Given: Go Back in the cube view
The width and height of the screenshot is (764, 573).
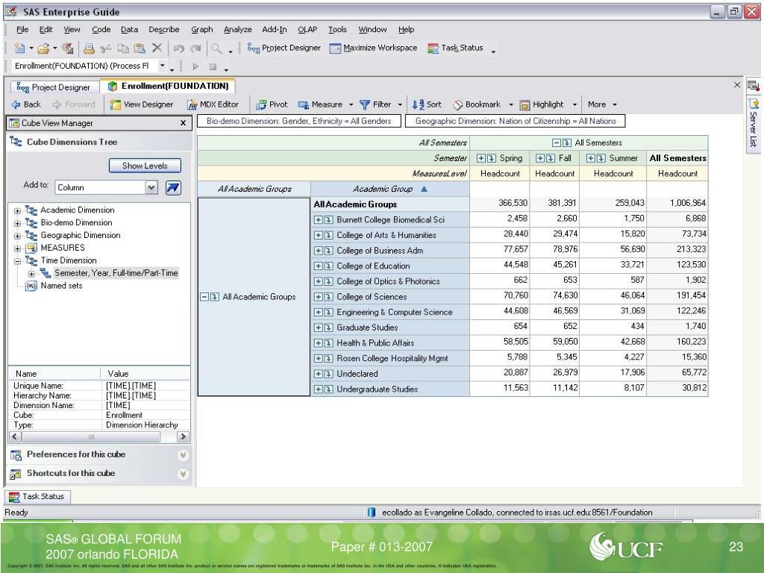Looking at the screenshot, I should [26, 104].
